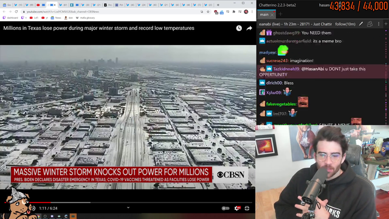Click username madyew in chat
The height and width of the screenshot is (219, 389).
[x=267, y=52]
